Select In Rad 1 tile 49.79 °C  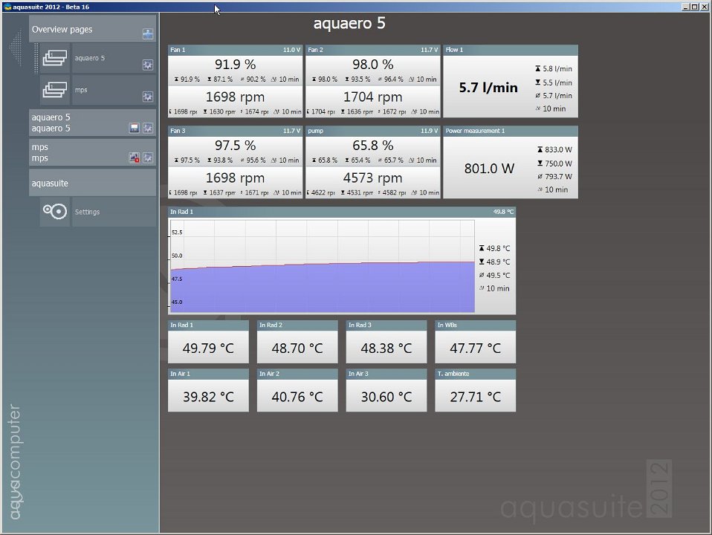click(x=208, y=342)
